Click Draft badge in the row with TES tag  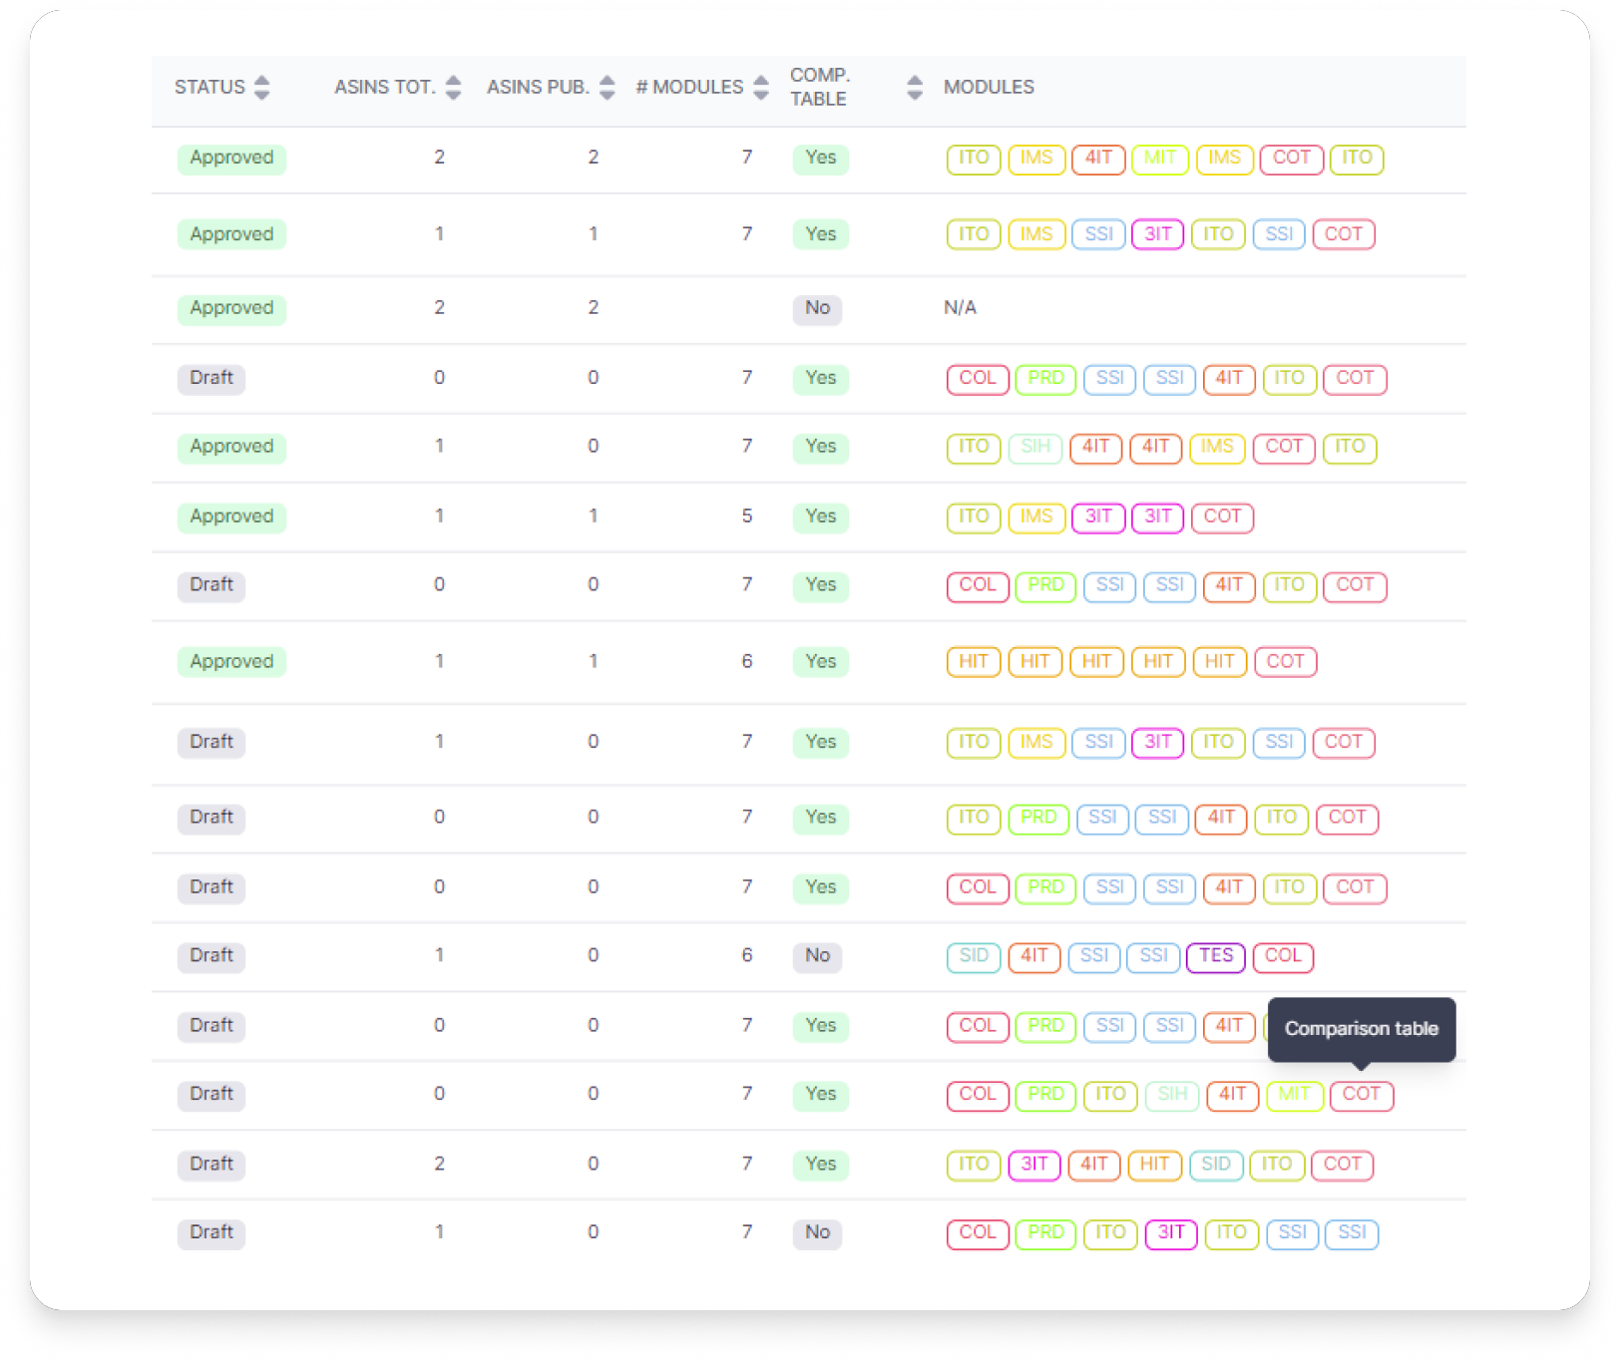pyautogui.click(x=211, y=956)
